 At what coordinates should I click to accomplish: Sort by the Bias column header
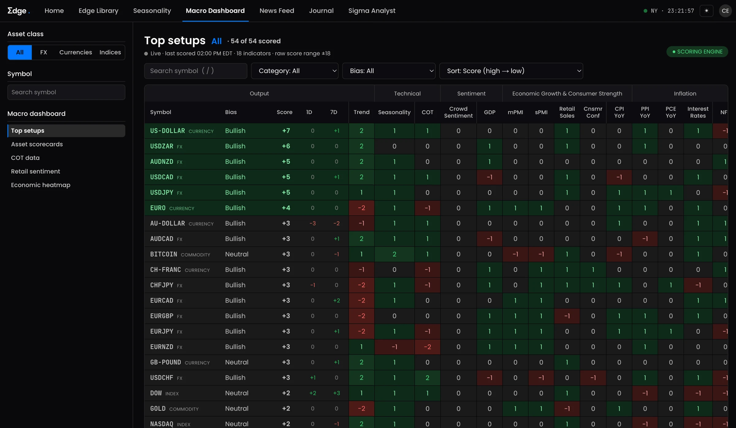click(x=231, y=112)
